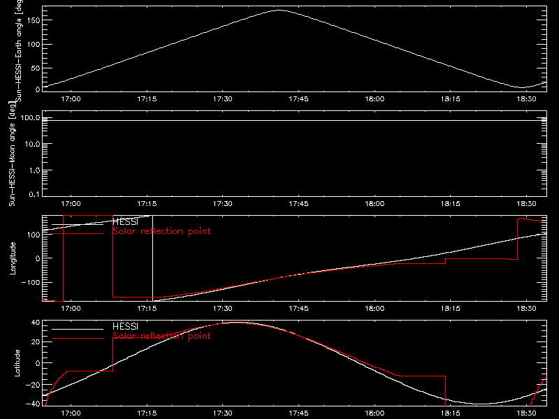Click 18:15 label under Latitude plot
559x419 pixels.
click(x=451, y=413)
